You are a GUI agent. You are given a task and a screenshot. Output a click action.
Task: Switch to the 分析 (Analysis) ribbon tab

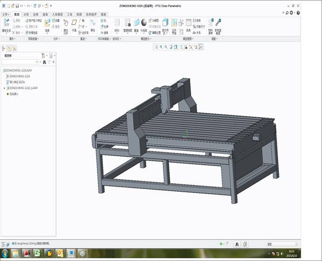26,14
